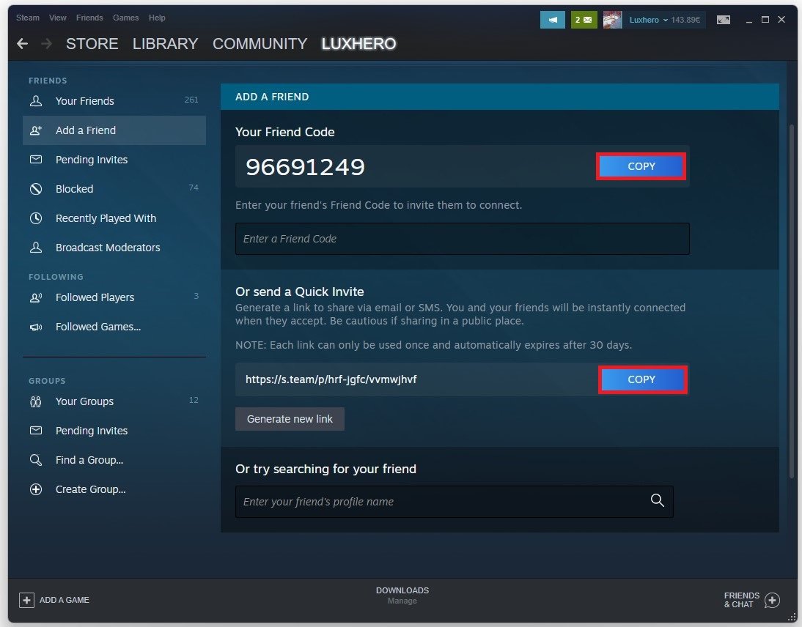Copy the friend code 96691249

641,166
